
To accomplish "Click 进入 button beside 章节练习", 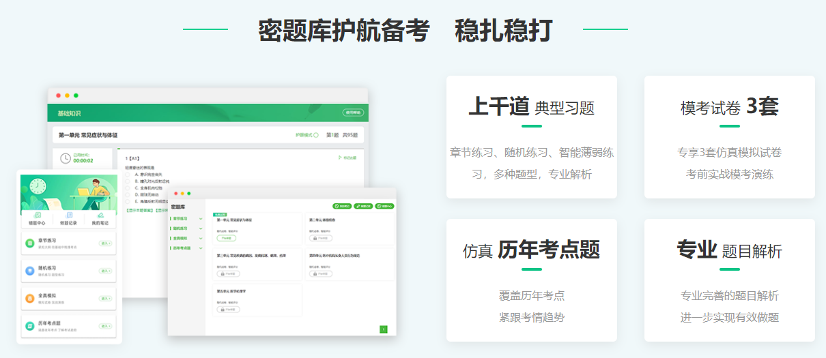I will coord(105,243).
